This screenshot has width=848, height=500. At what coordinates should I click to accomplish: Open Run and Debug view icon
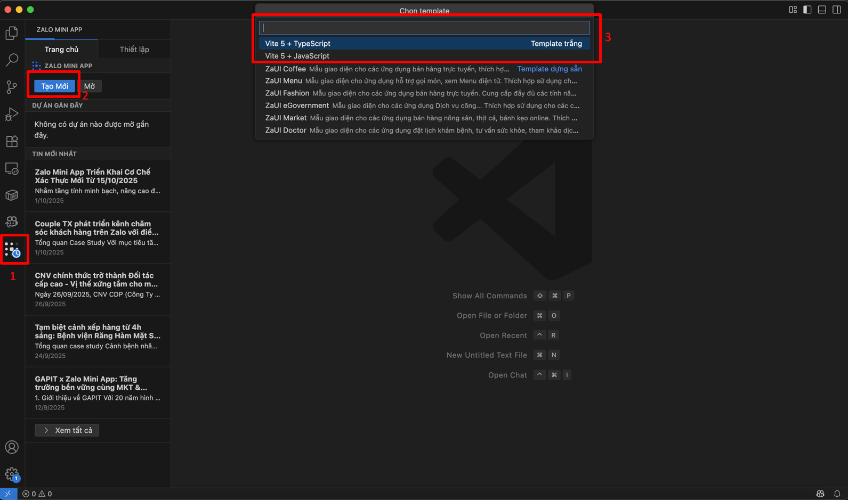(x=12, y=114)
